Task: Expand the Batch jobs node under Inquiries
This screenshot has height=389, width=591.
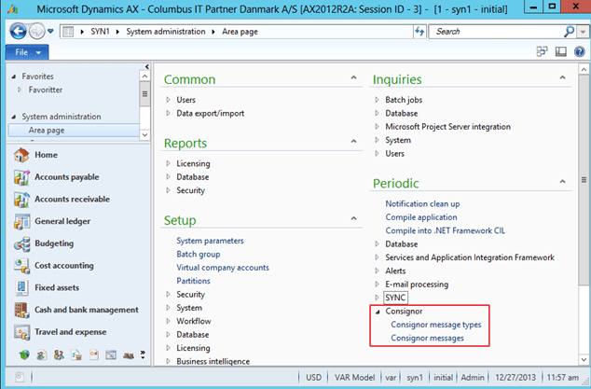Action: coord(377,100)
